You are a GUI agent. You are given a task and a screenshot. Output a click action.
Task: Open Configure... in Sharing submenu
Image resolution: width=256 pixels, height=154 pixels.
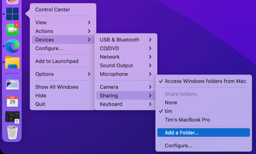(204, 145)
